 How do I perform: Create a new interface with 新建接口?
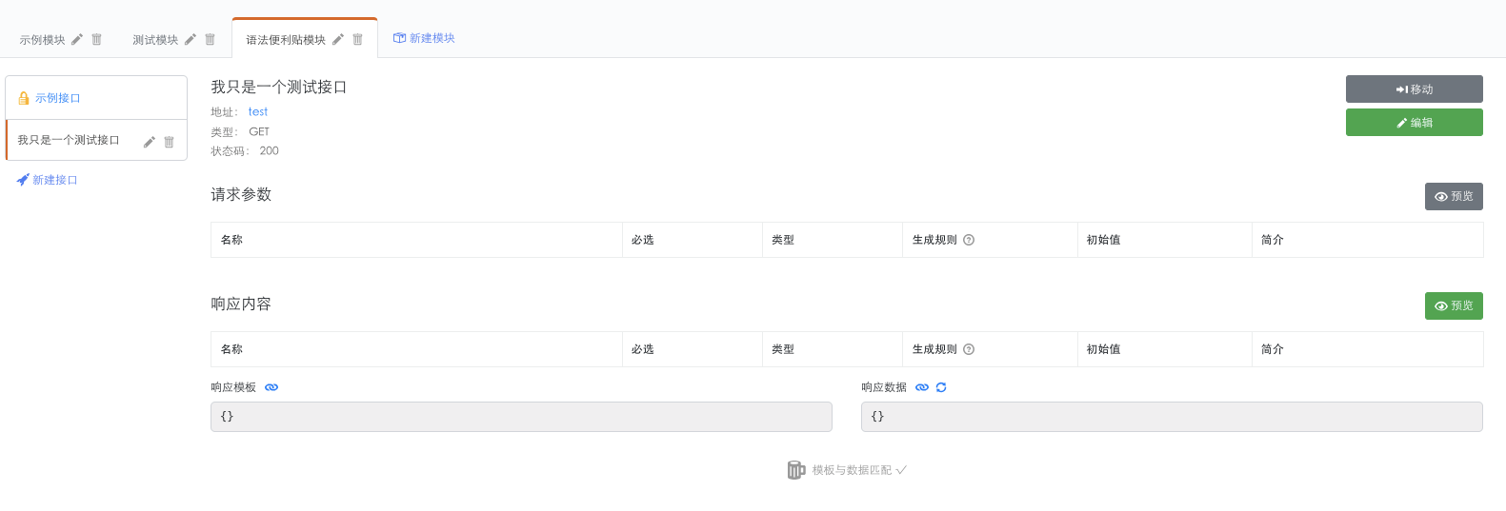[x=47, y=180]
